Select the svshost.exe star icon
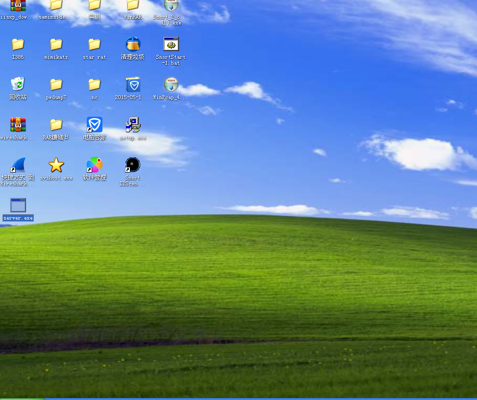The width and height of the screenshot is (477, 400). [56, 165]
